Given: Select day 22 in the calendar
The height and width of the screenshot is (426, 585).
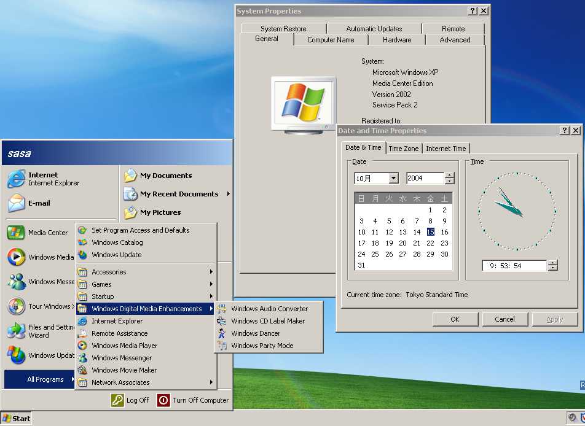Looking at the screenshot, I should click(430, 243).
